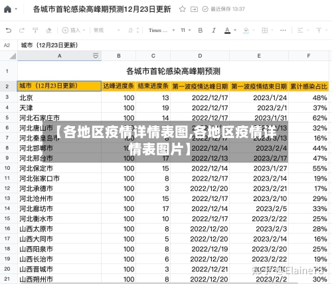Select the 河北承德市 cell
332x284 pixels.
pos(59,188)
